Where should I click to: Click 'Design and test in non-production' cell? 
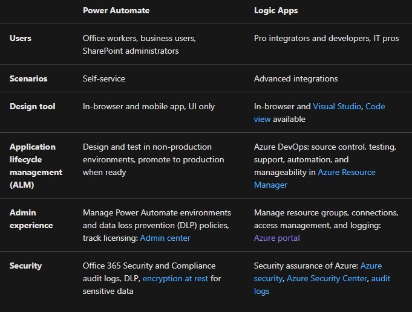(x=154, y=160)
